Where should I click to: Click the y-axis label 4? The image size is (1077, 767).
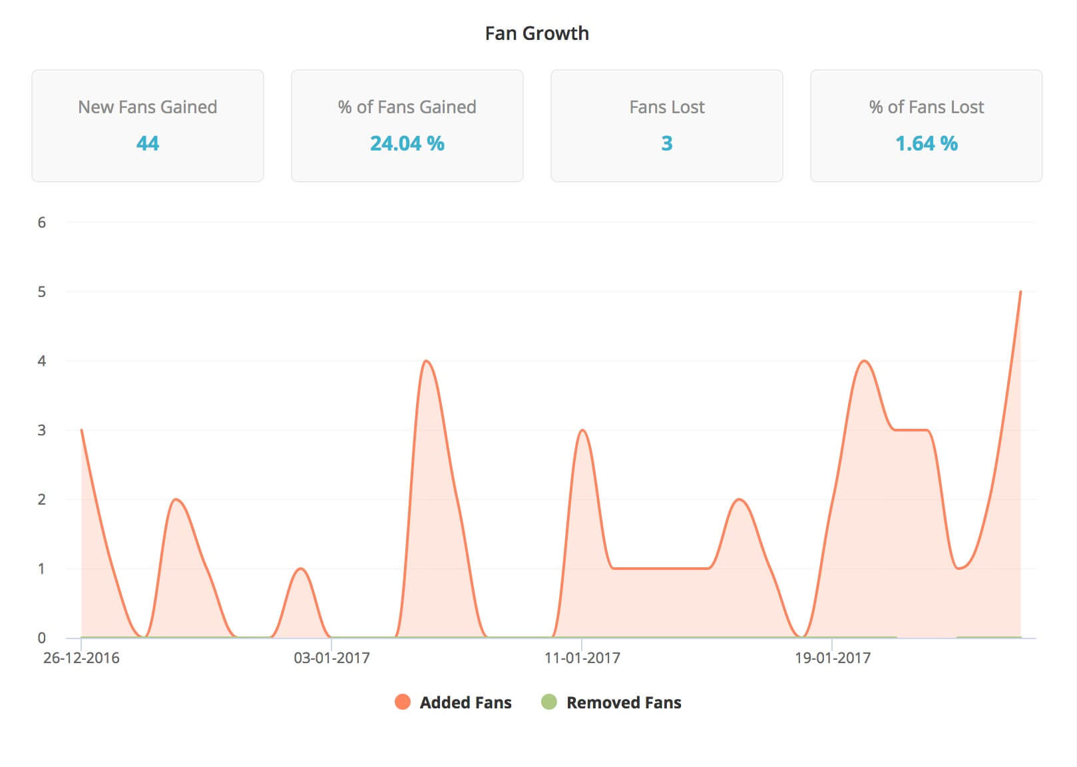pos(42,361)
